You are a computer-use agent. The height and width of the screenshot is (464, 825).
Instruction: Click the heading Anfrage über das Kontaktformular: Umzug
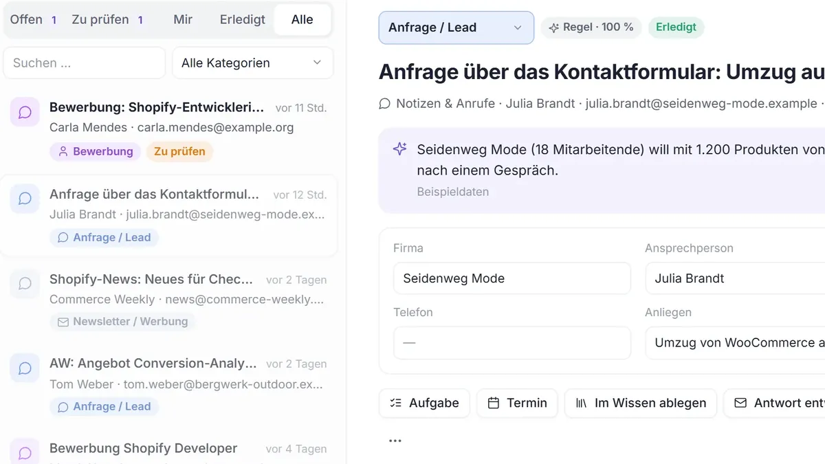coord(602,71)
